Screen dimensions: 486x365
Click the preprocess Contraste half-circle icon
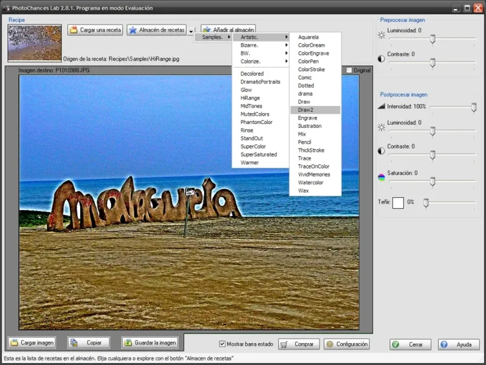[382, 59]
